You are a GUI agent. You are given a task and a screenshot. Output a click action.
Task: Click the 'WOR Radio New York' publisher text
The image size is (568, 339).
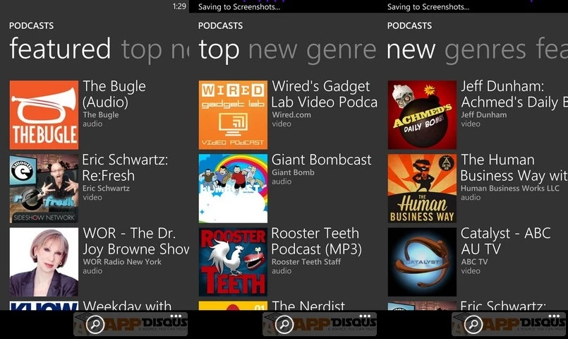click(x=122, y=262)
